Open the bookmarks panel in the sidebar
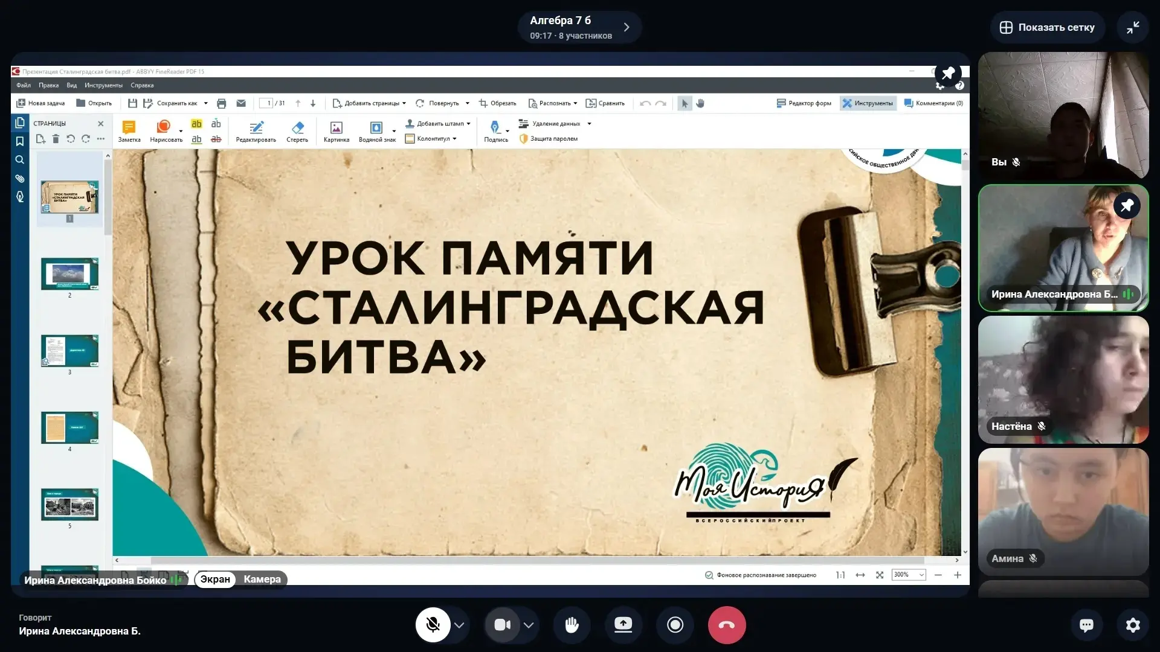The image size is (1160, 652). pyautogui.click(x=20, y=141)
